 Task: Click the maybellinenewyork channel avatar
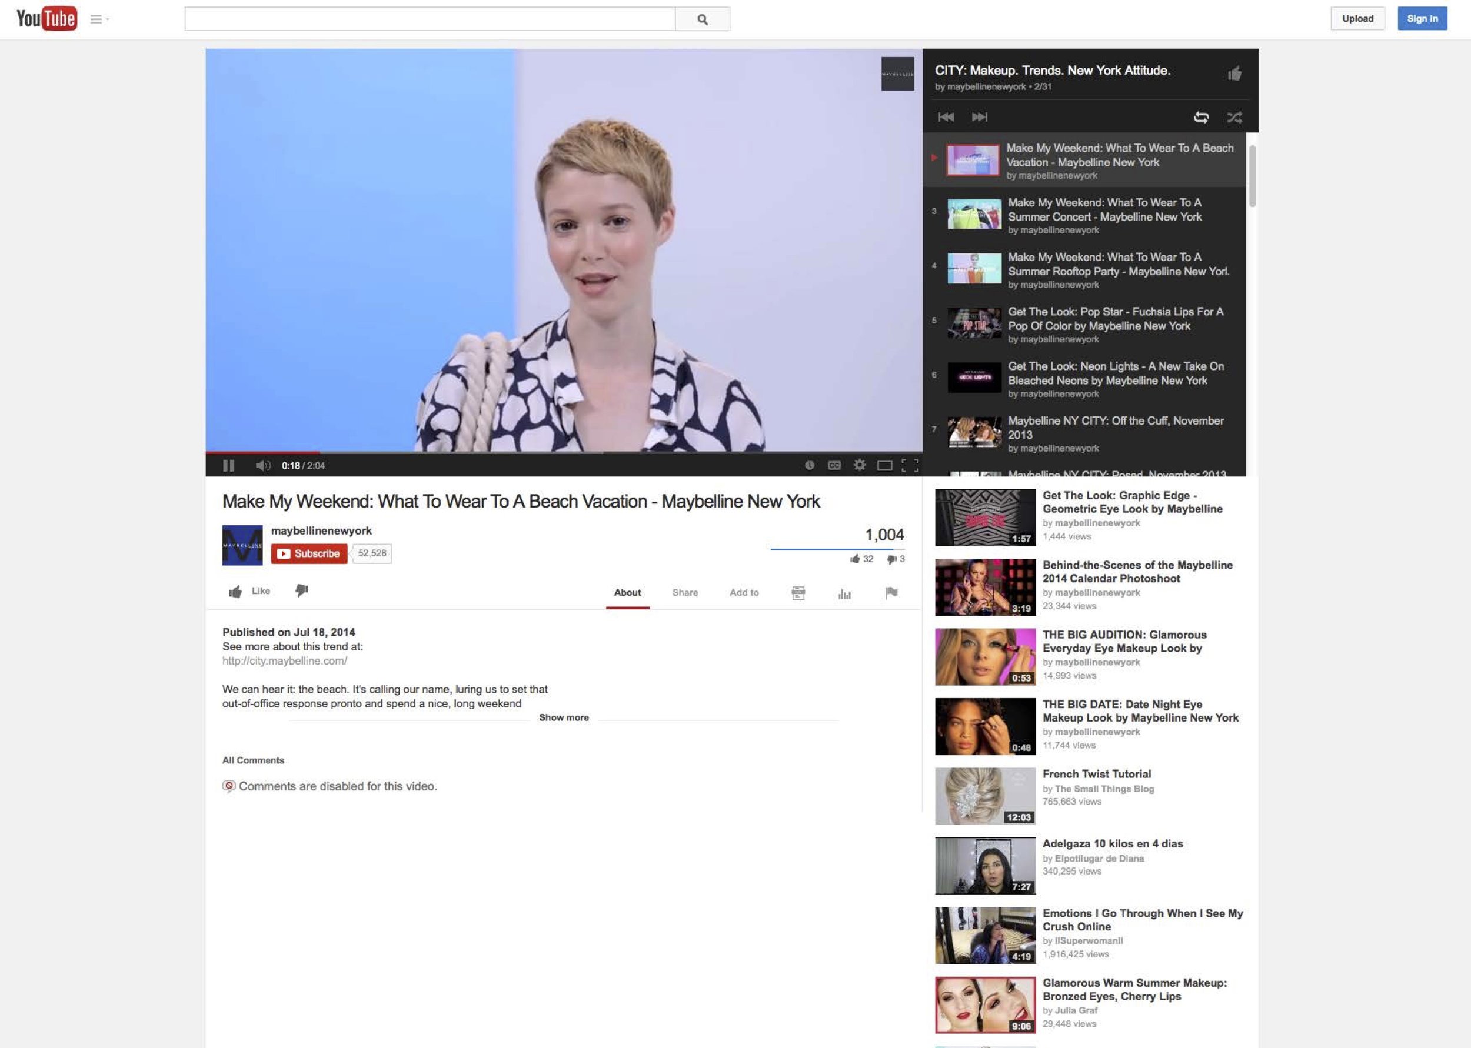[242, 545]
